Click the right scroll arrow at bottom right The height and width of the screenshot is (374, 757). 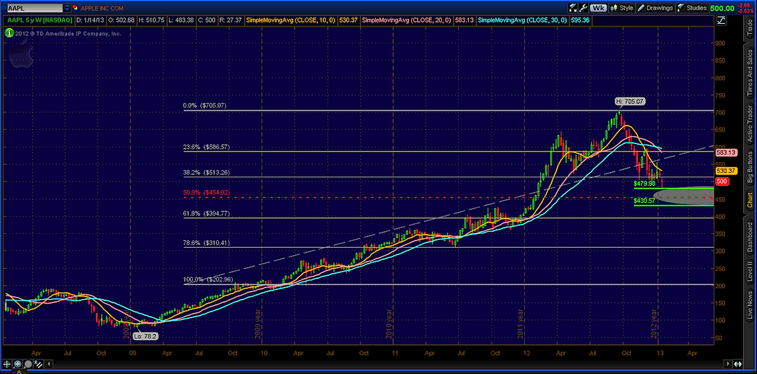(x=728, y=364)
